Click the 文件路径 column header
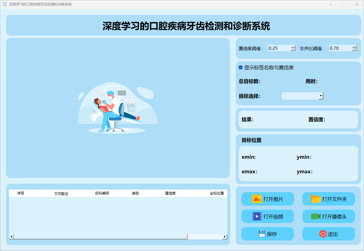The height and width of the screenshot is (251, 364). [61, 193]
